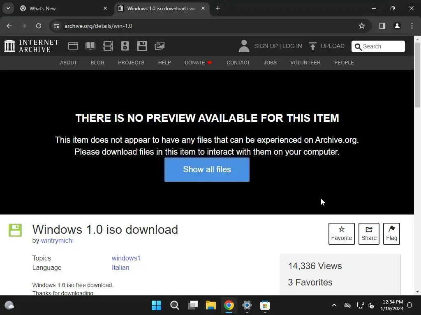Go back to previous page
This screenshot has width=421, height=315.
pos(9,26)
